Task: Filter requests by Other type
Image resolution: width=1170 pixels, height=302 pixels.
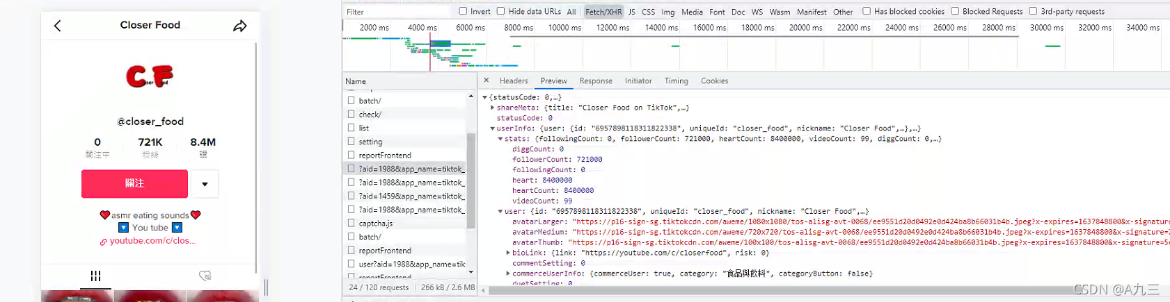Action: [x=843, y=12]
